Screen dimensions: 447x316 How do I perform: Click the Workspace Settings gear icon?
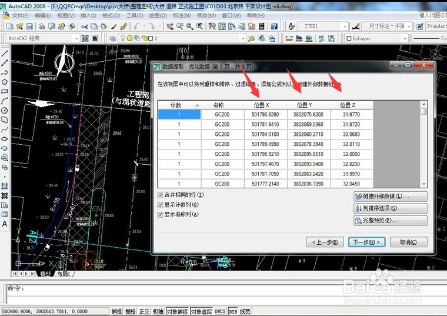point(85,38)
